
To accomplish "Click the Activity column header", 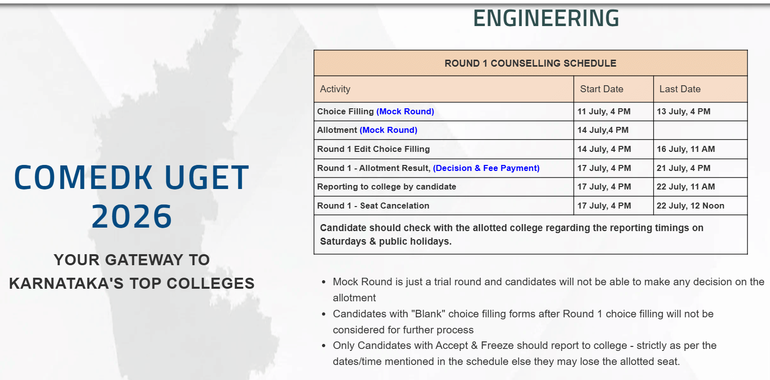I will [x=444, y=89].
